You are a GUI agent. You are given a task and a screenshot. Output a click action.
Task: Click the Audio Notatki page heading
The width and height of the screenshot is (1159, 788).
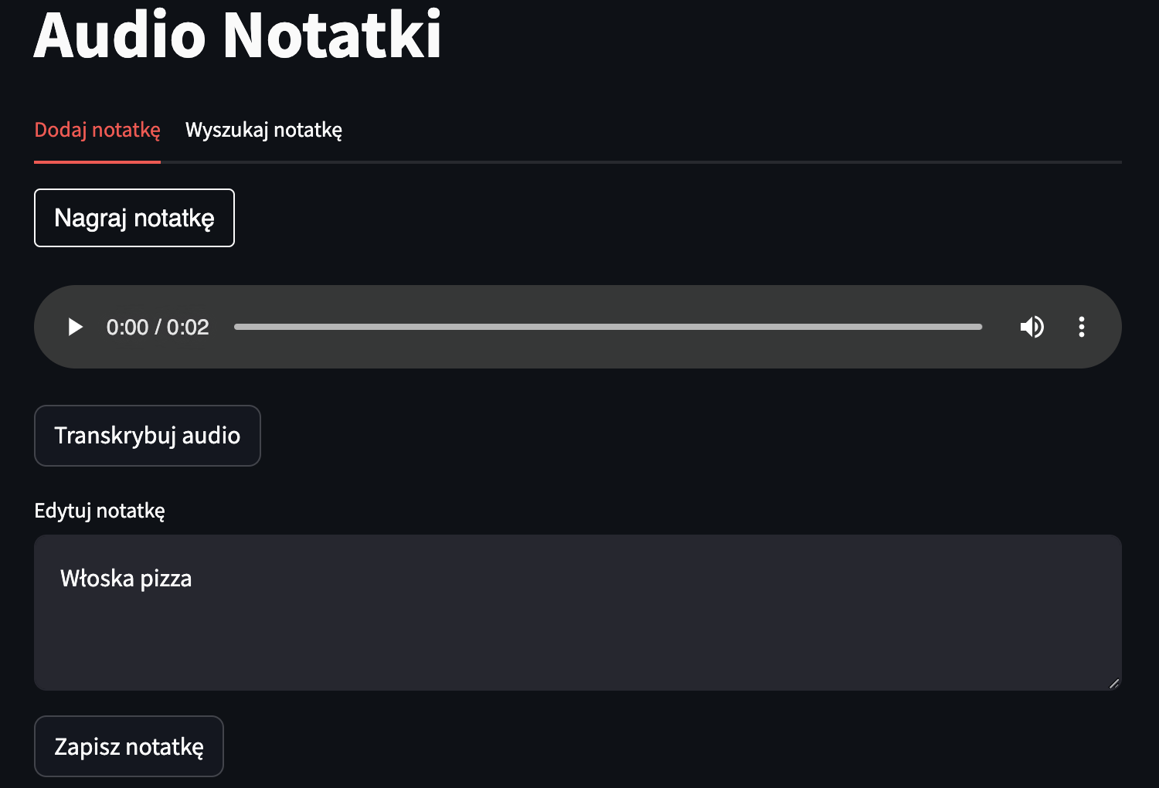238,35
